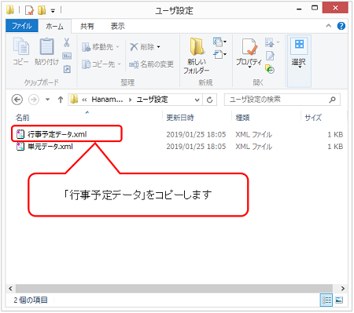The width and height of the screenshot is (354, 313).
Task: Switch to Details view icon in status bar
Action: (326, 300)
